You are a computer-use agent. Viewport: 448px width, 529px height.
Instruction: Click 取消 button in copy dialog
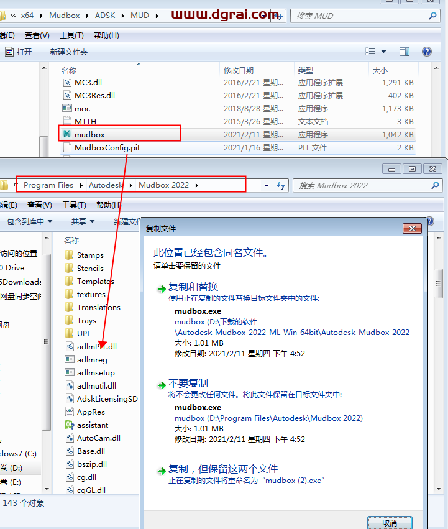pyautogui.click(x=390, y=523)
